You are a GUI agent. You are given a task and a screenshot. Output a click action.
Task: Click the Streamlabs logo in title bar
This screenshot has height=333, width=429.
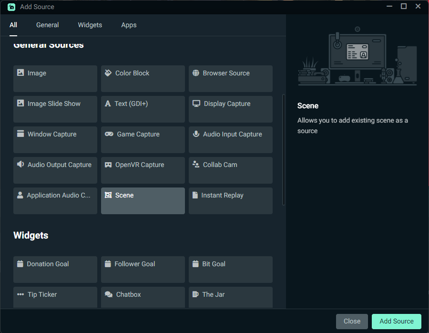coord(11,7)
